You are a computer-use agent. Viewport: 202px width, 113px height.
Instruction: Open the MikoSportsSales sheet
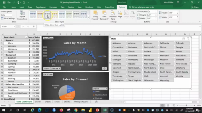click(81, 102)
